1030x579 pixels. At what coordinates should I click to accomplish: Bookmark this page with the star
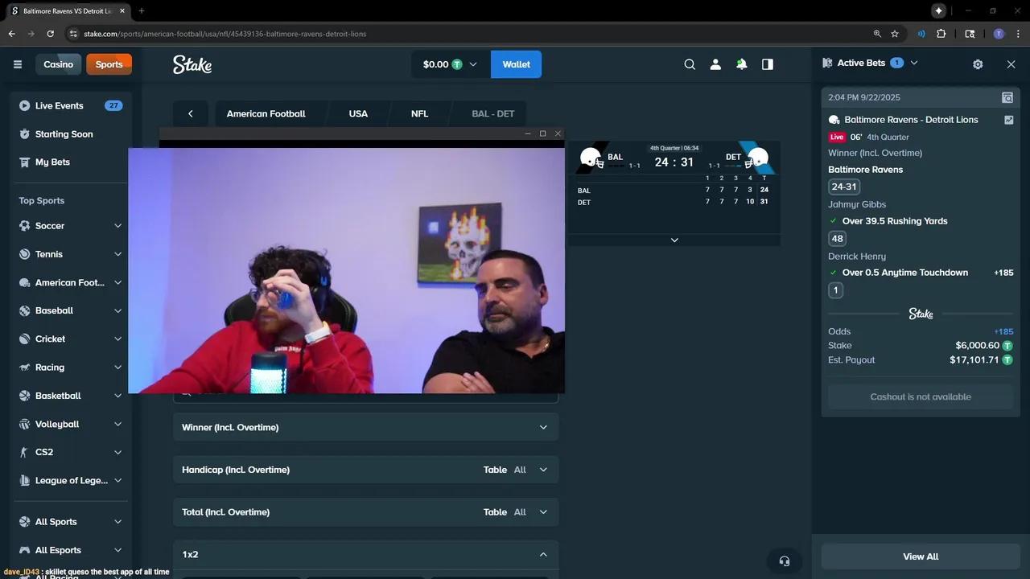(895, 34)
